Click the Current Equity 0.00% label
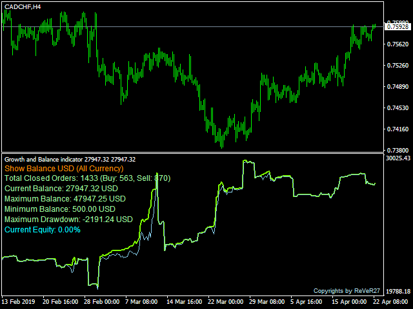Viewport: 413px width, 309px height. pyautogui.click(x=43, y=230)
